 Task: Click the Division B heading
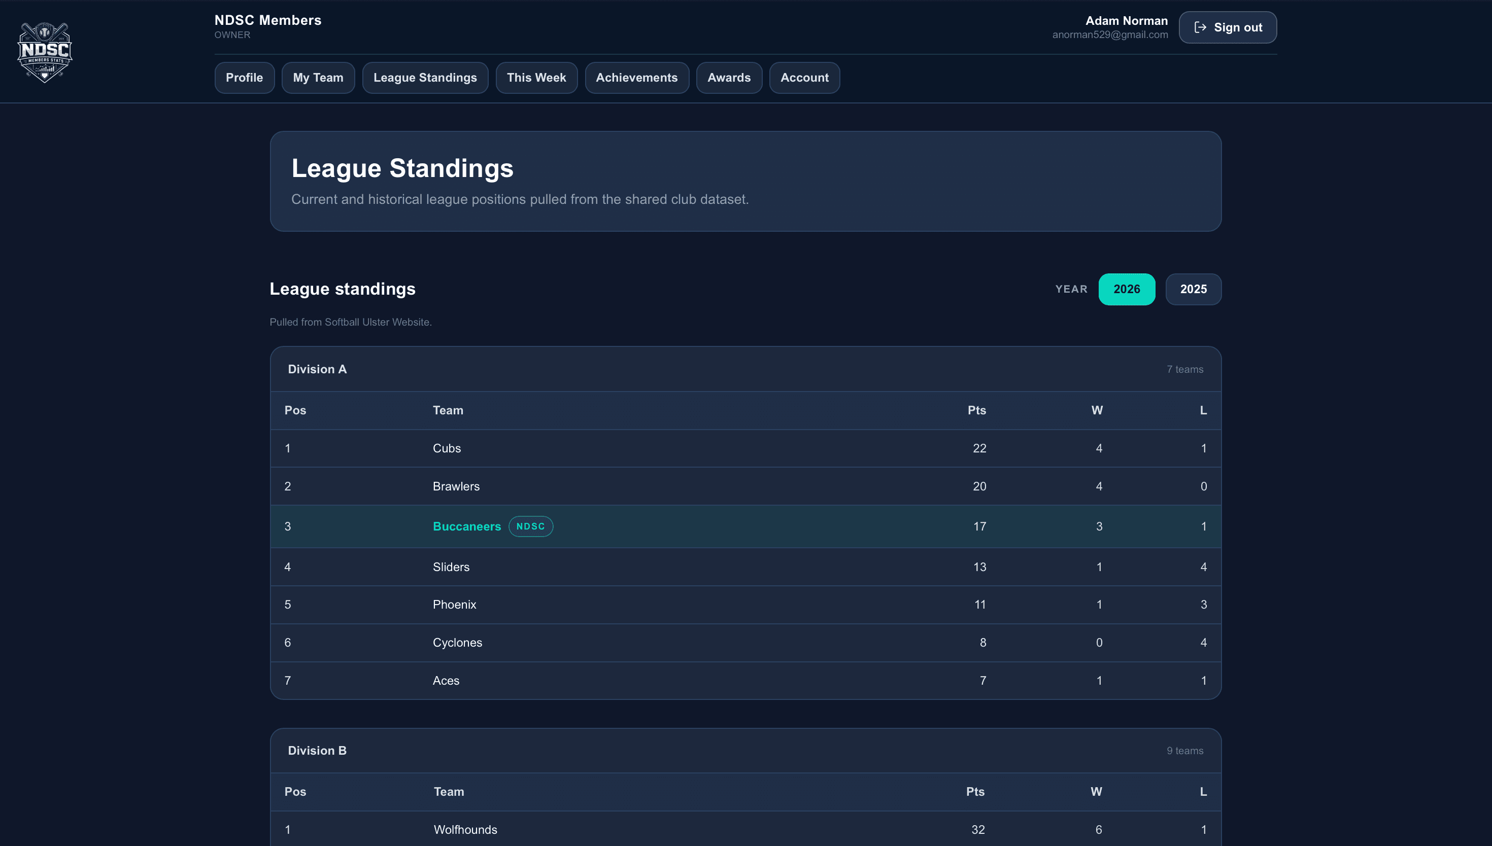(x=317, y=750)
